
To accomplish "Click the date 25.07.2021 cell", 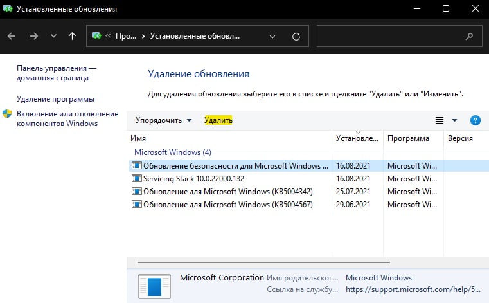I will point(353,192).
